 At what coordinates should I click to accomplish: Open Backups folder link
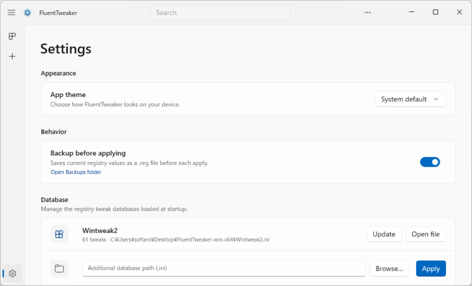(76, 172)
